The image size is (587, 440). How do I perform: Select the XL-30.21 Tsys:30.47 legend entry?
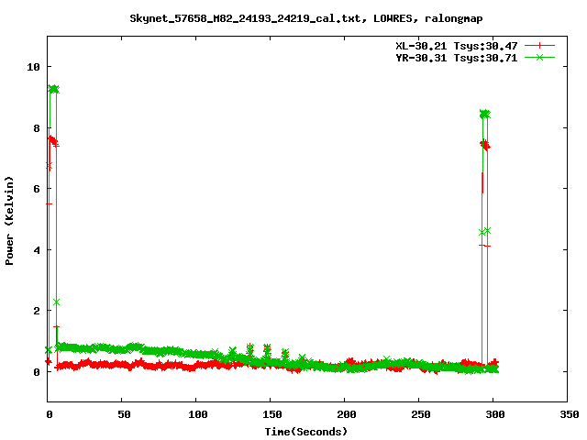(457, 46)
